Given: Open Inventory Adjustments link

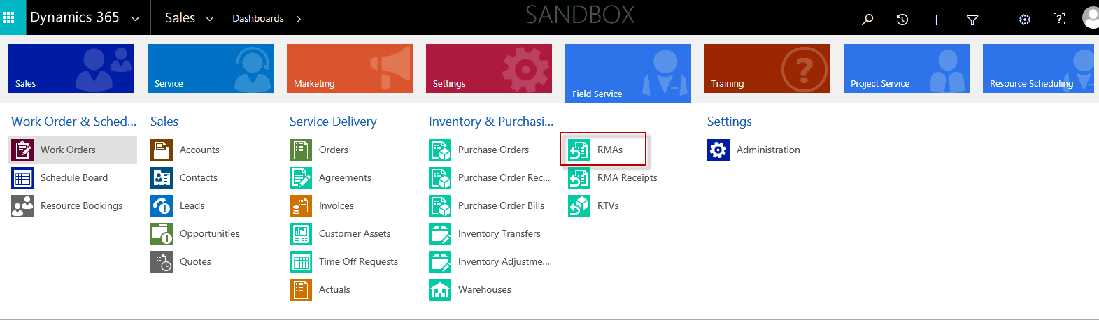Looking at the screenshot, I should coord(504,261).
